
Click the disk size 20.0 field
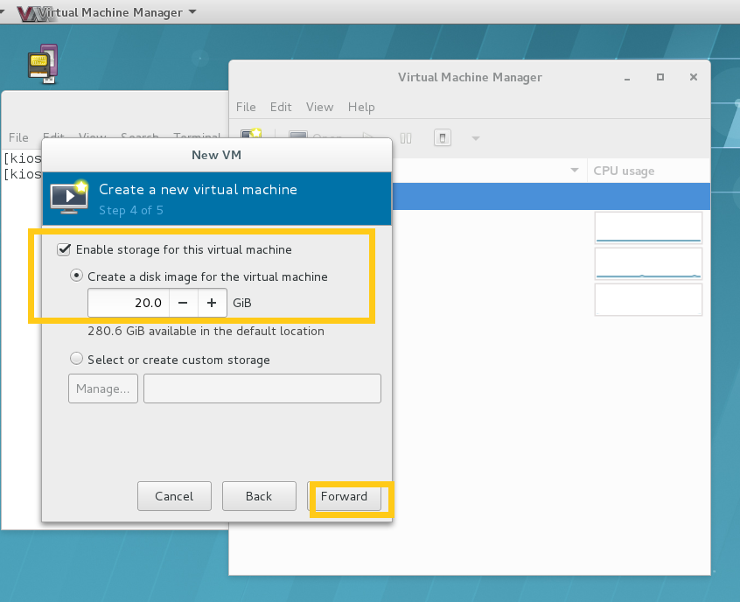pyautogui.click(x=129, y=303)
